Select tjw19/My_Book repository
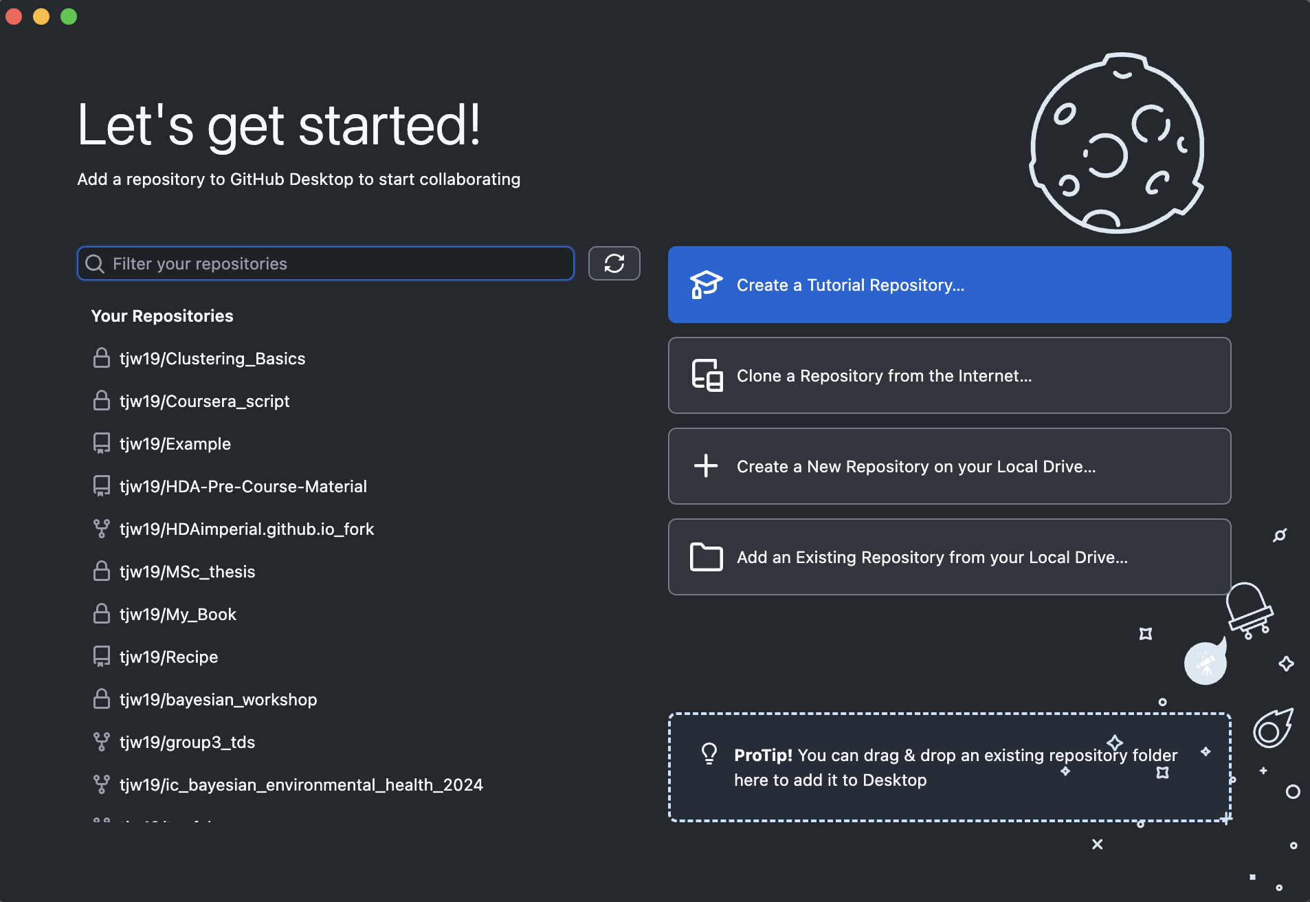 [359, 614]
